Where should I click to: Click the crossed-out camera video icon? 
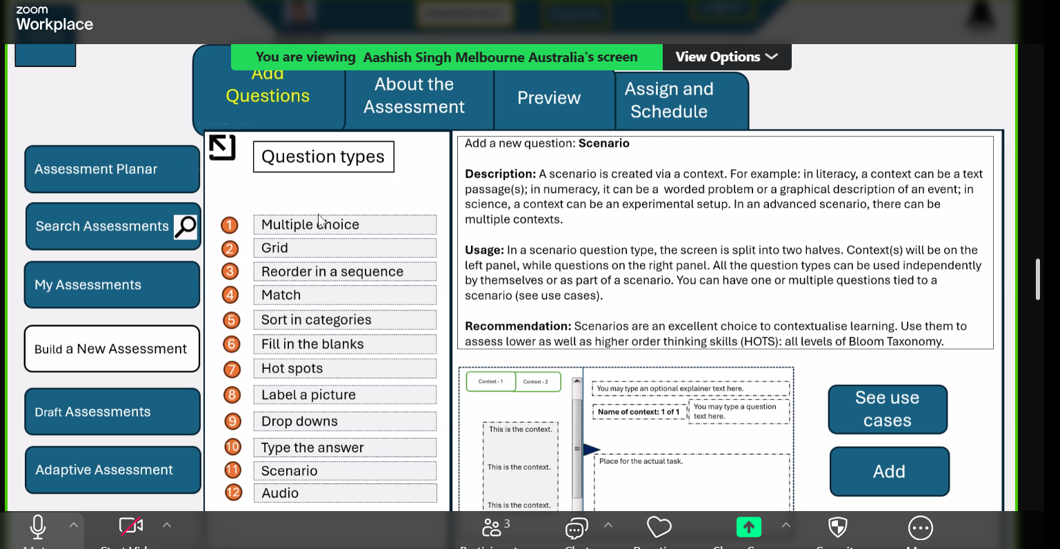130,526
